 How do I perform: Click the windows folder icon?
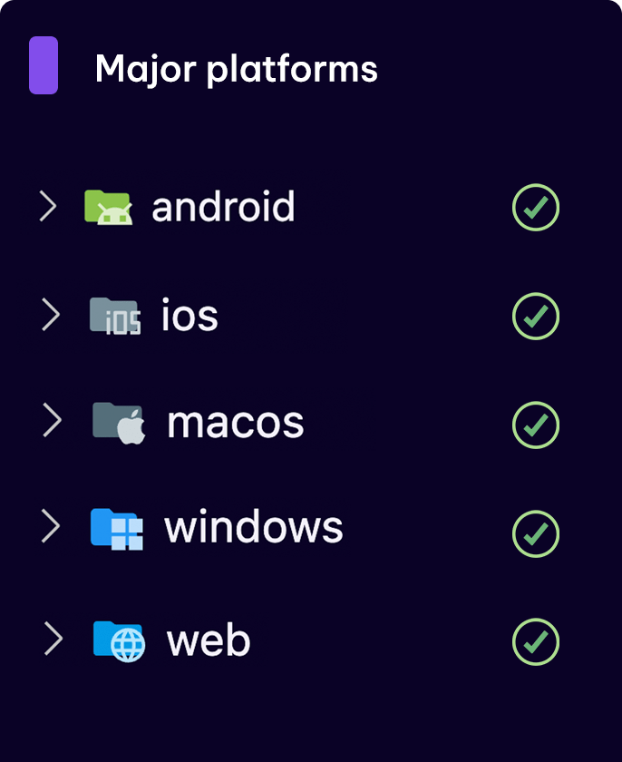tap(117, 529)
